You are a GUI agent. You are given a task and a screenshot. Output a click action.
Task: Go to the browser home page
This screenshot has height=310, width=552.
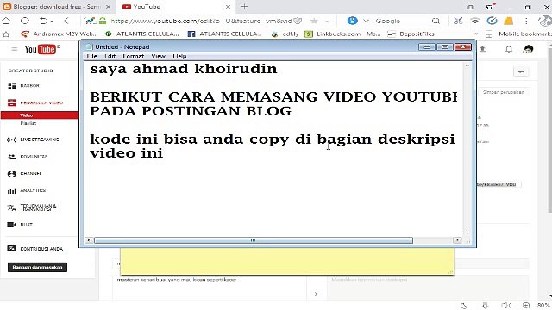tap(6, 21)
